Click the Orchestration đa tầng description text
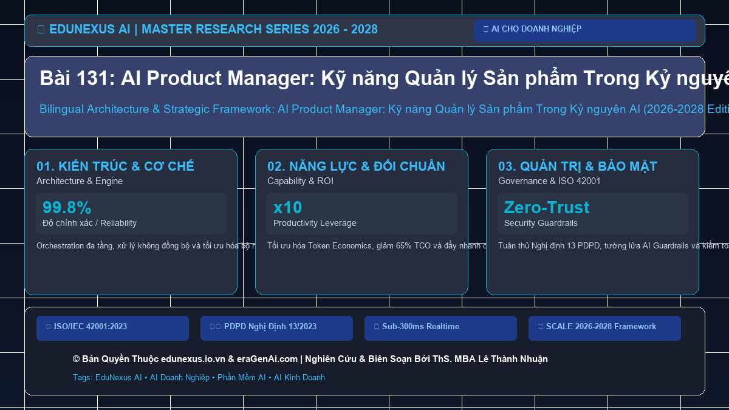Image resolution: width=729 pixels, height=410 pixels. (x=146, y=246)
